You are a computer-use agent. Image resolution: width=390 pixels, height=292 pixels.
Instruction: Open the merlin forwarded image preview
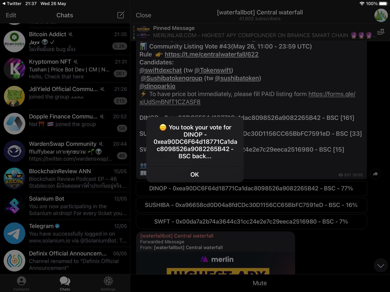(216, 263)
